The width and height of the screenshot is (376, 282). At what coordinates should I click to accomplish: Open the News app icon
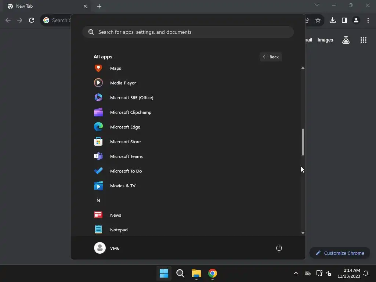98,215
